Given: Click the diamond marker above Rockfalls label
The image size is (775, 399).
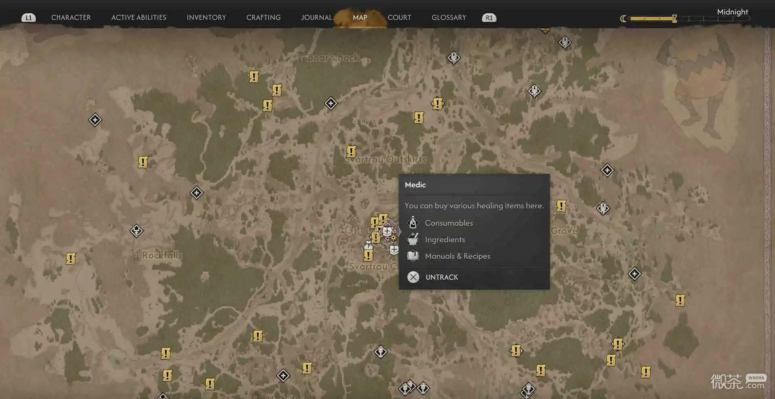Looking at the screenshot, I should click(x=136, y=231).
